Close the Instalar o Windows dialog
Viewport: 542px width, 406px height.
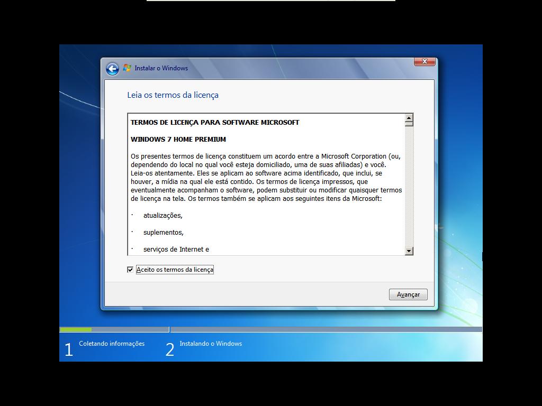click(x=424, y=61)
